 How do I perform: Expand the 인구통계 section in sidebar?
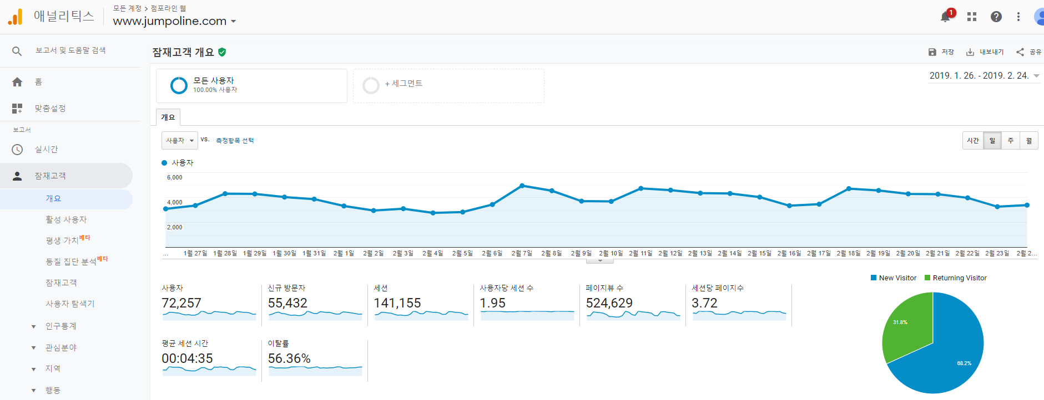[34, 326]
